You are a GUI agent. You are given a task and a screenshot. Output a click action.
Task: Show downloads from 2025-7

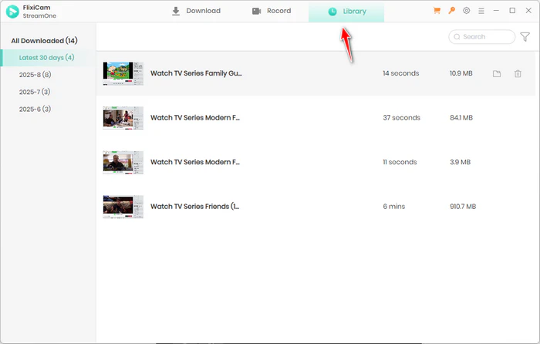(x=35, y=92)
